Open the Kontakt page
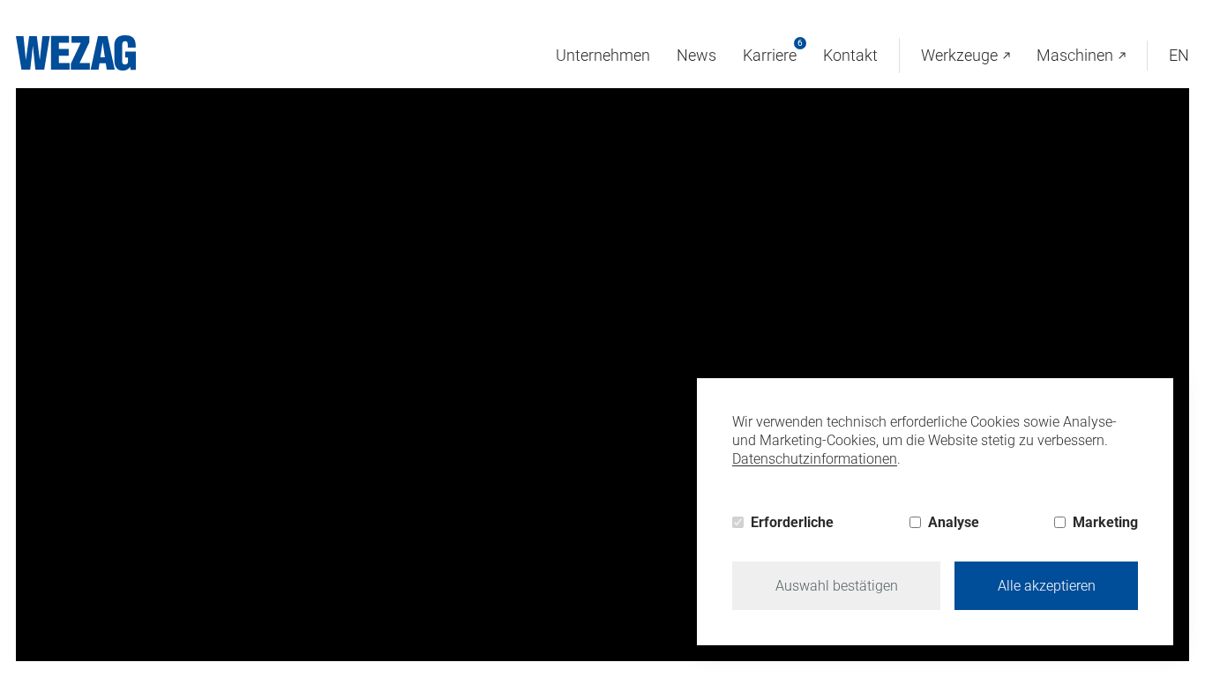 point(849,56)
